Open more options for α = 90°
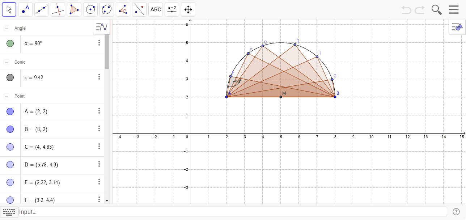 point(99,43)
